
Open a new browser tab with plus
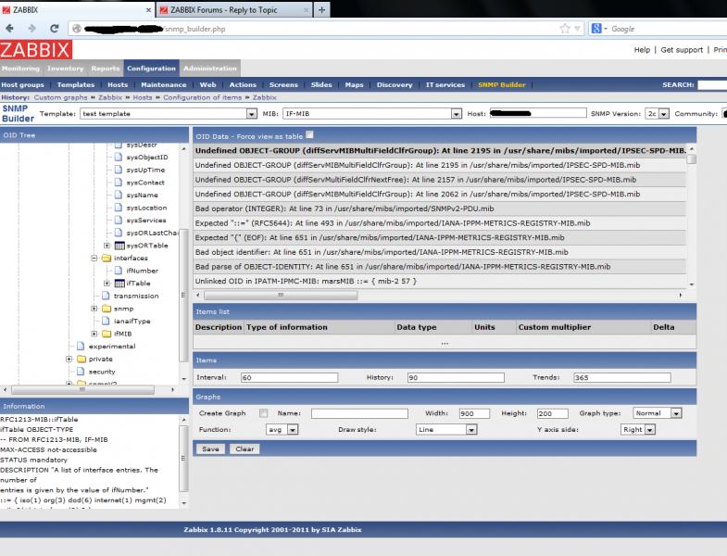pyautogui.click(x=321, y=9)
